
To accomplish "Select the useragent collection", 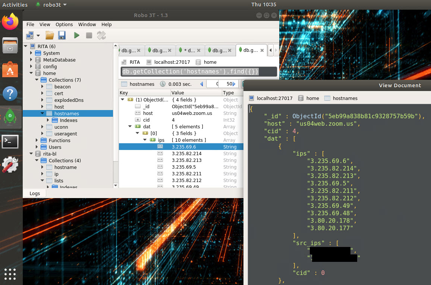I will click(65, 134).
